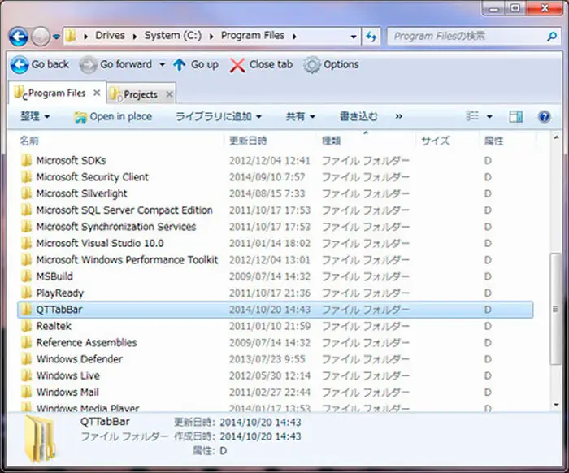Click the vertical scrollbar thumb
Screen dimensions: 569x473
555,309
